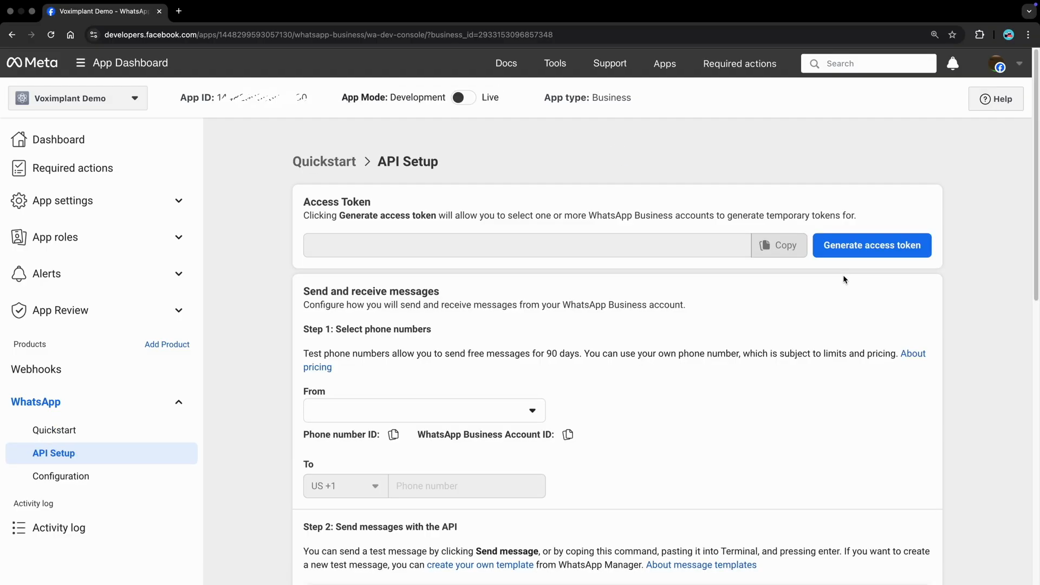The height and width of the screenshot is (585, 1040).
Task: Open the hamburger menu beside App Dashboard
Action: (80, 62)
